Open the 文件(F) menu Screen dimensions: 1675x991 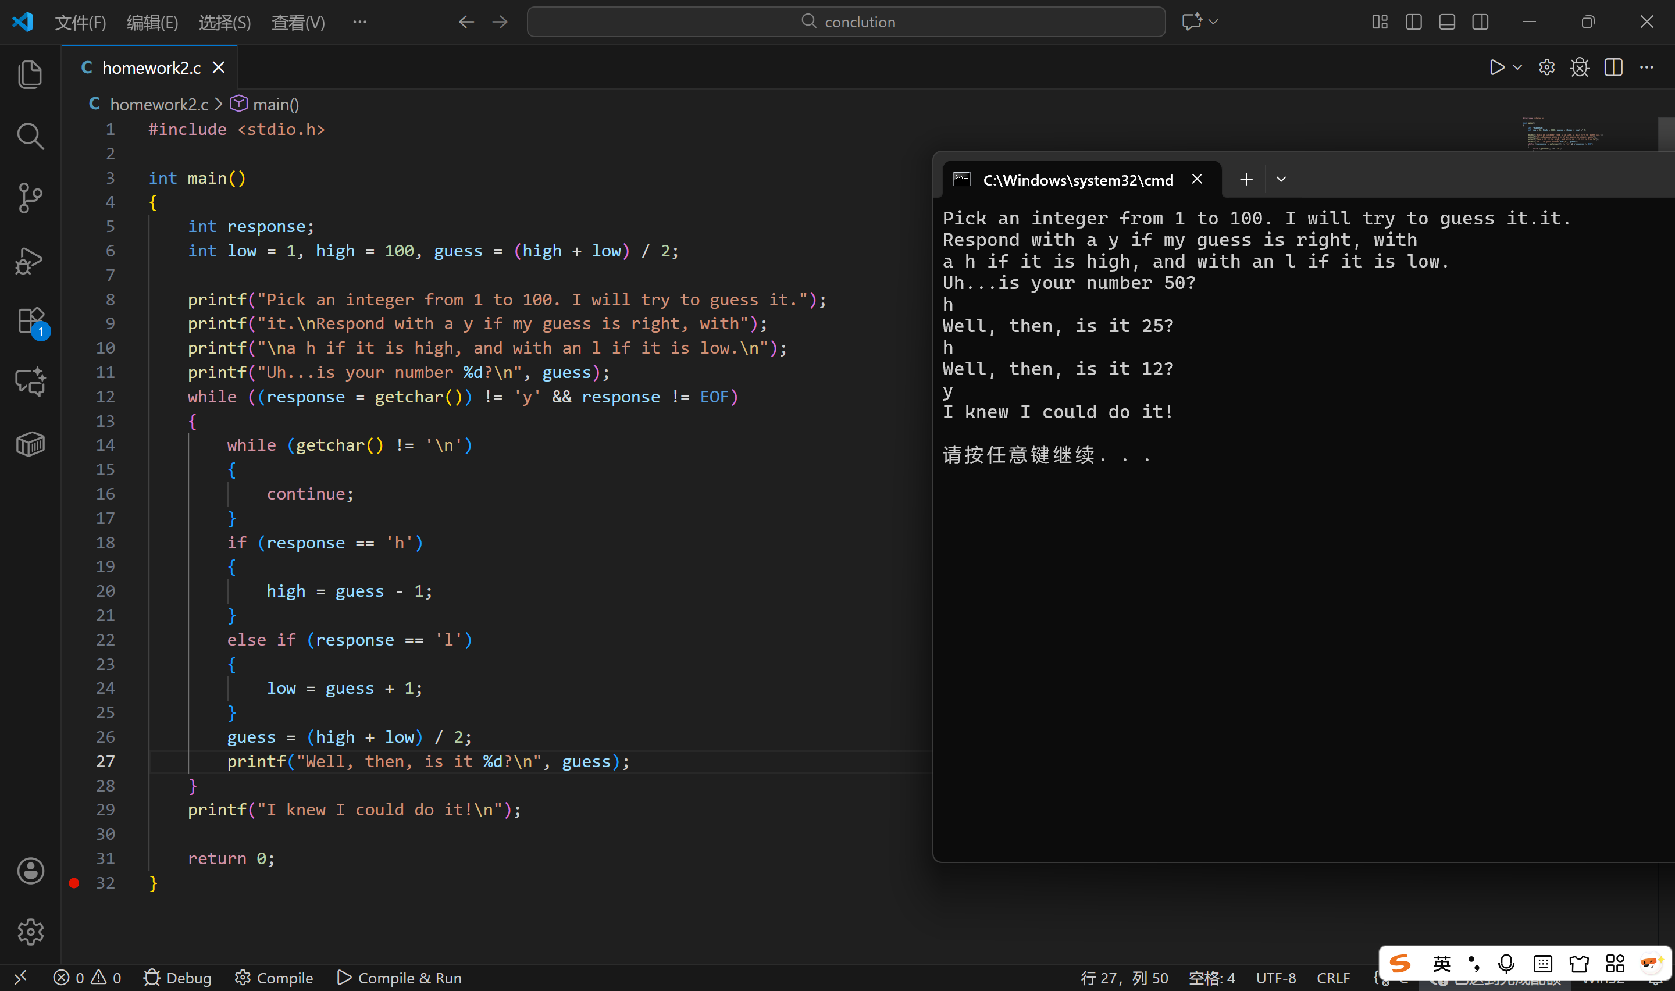80,23
